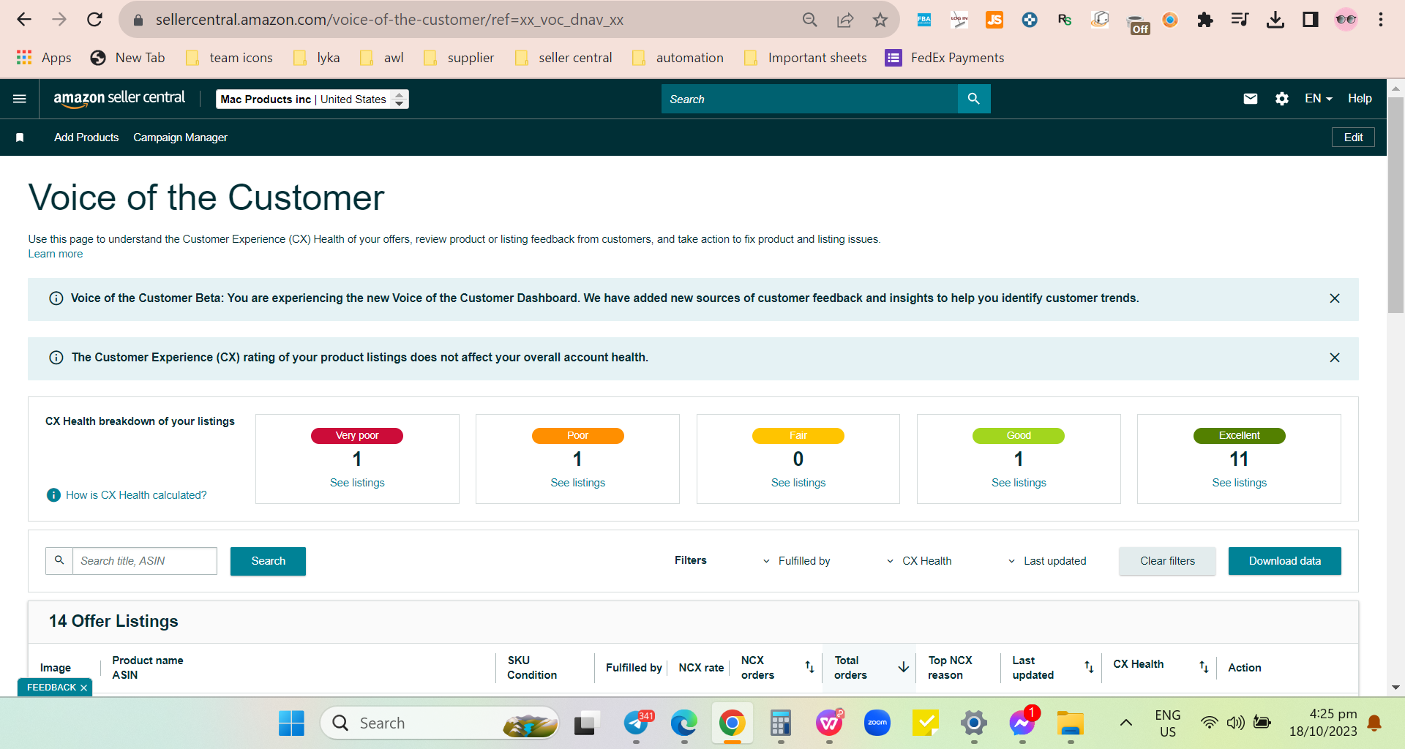1405x749 pixels.
Task: Open the seller central bookmark folder
Action: (564, 58)
